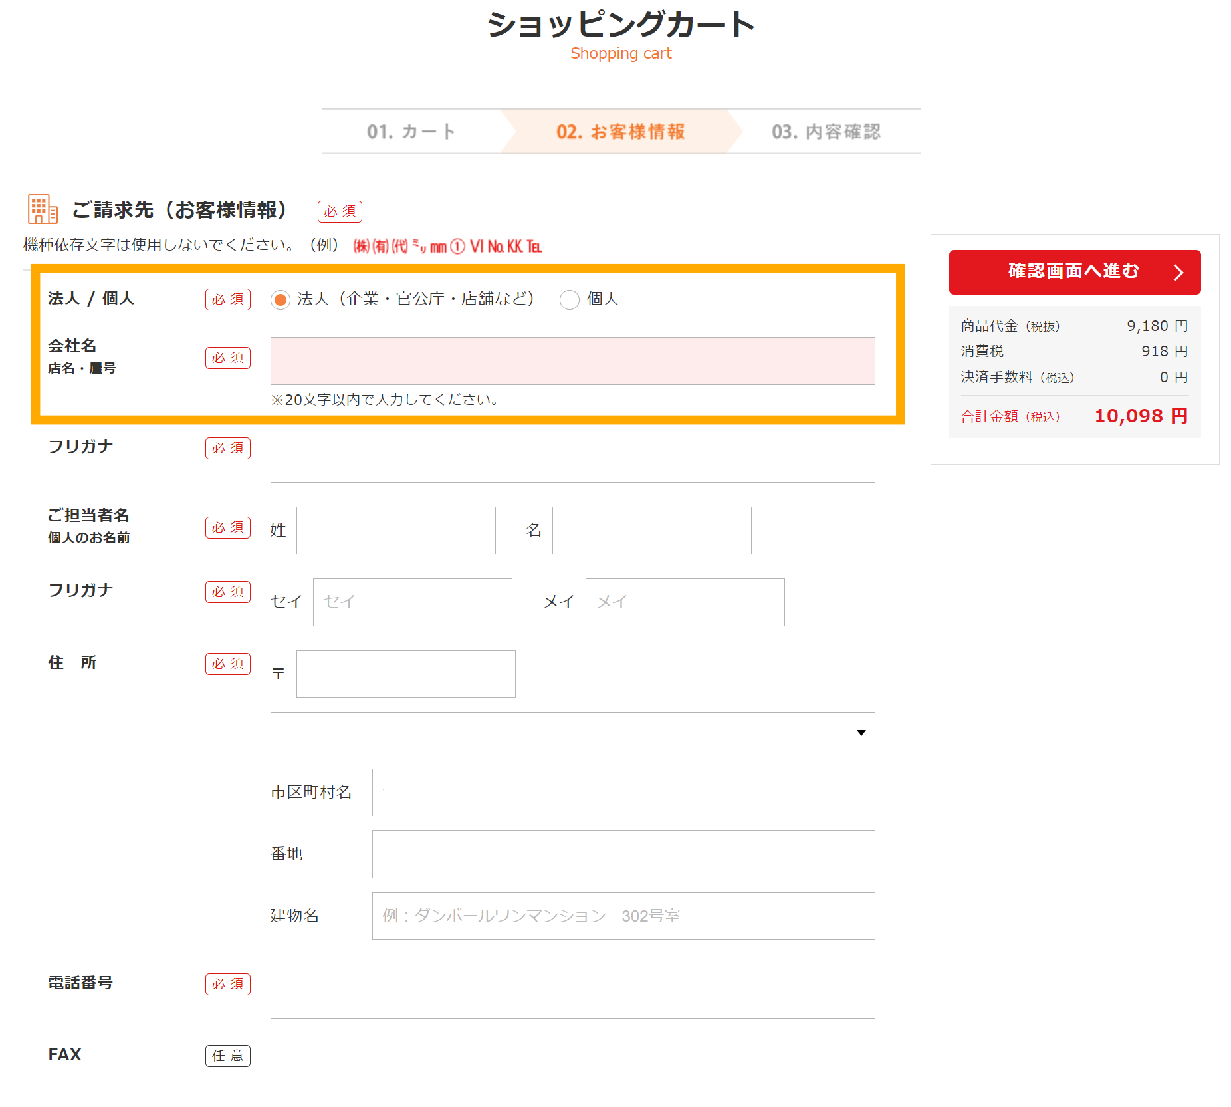Click the 電話番号 input field
Image resolution: width=1231 pixels, height=1107 pixels.
pyautogui.click(x=572, y=995)
